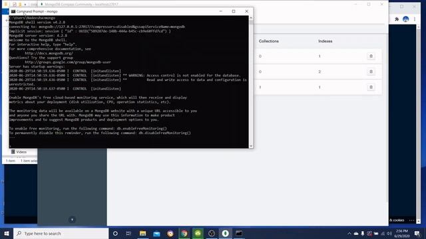The height and width of the screenshot is (239, 426).
Task: Open the Mail app on the taskbar
Action: 156,233
